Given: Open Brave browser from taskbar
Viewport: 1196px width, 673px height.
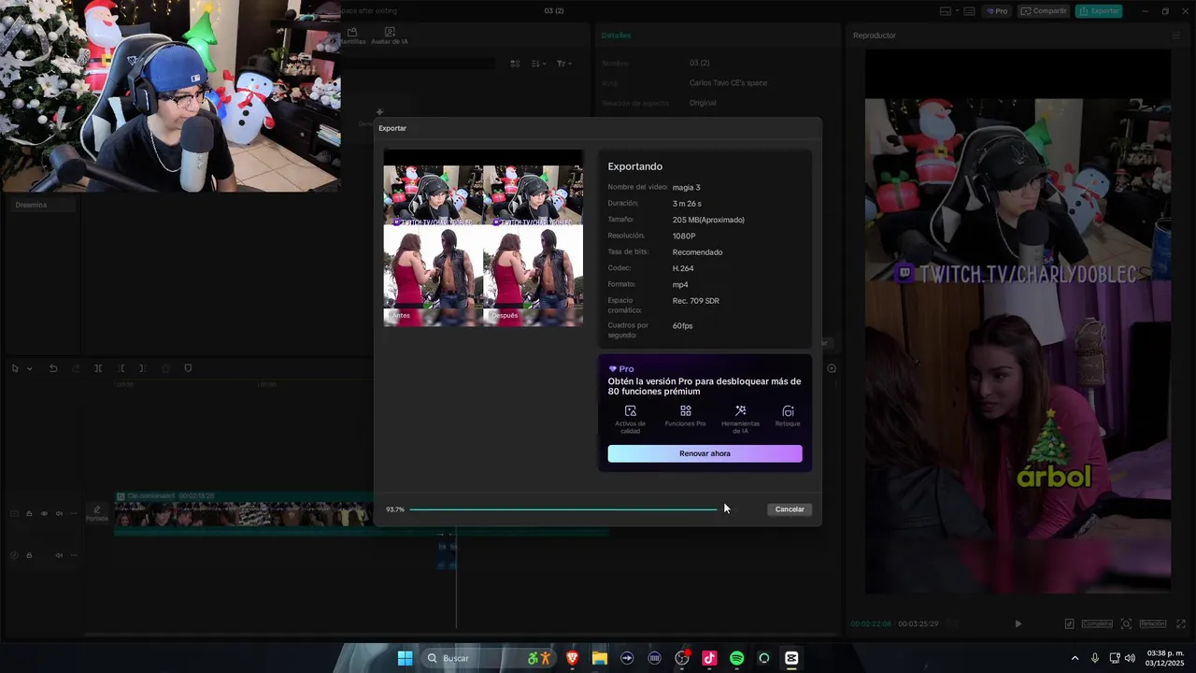Looking at the screenshot, I should point(573,658).
